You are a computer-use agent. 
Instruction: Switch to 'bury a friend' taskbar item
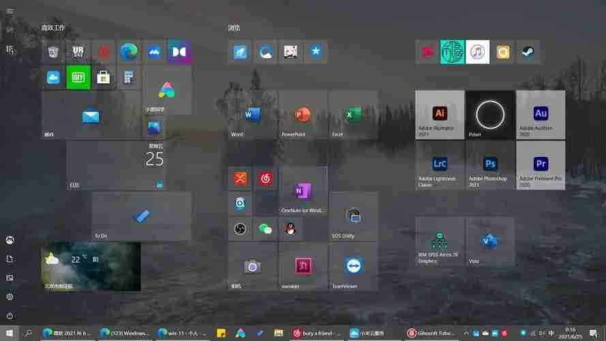coord(316,333)
